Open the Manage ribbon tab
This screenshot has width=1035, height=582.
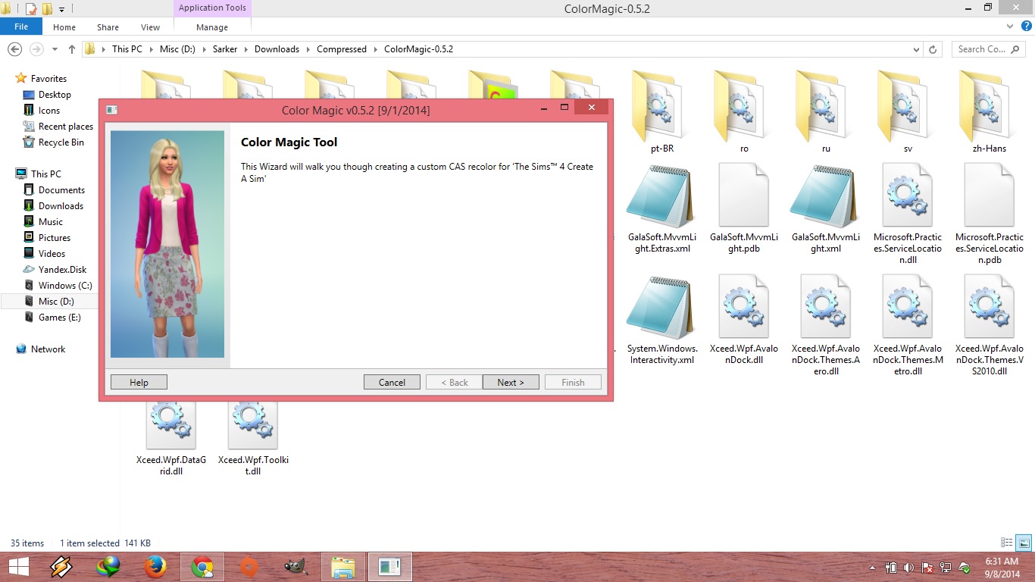tap(212, 27)
